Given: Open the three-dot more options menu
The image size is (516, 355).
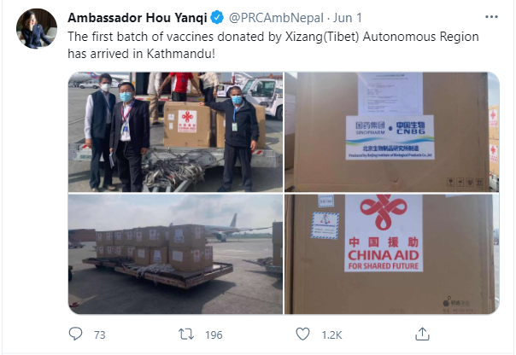Looking at the screenshot, I should [x=491, y=17].
